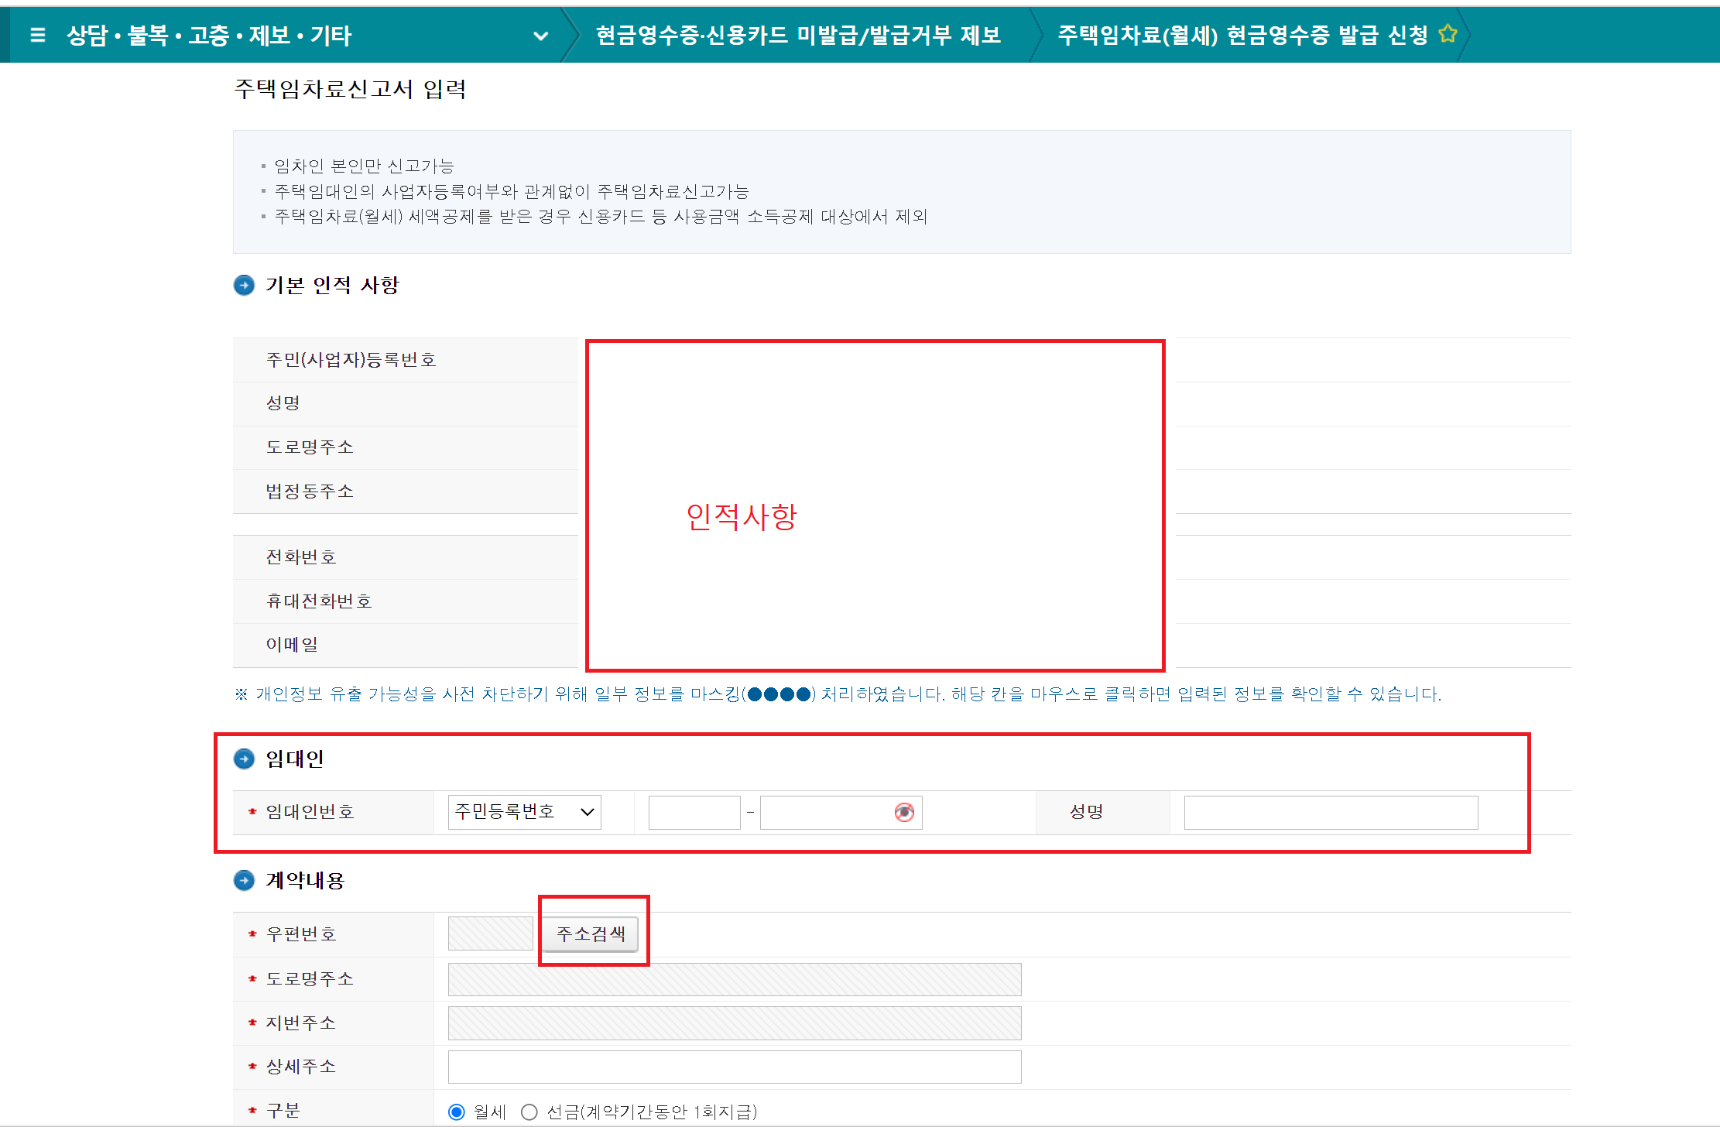Toggle the eye icon to unmask lessor number
The image size is (1720, 1127).
tap(904, 812)
